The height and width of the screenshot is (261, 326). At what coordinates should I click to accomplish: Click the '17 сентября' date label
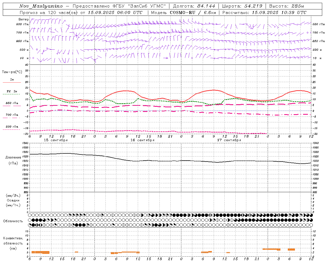point(229,140)
